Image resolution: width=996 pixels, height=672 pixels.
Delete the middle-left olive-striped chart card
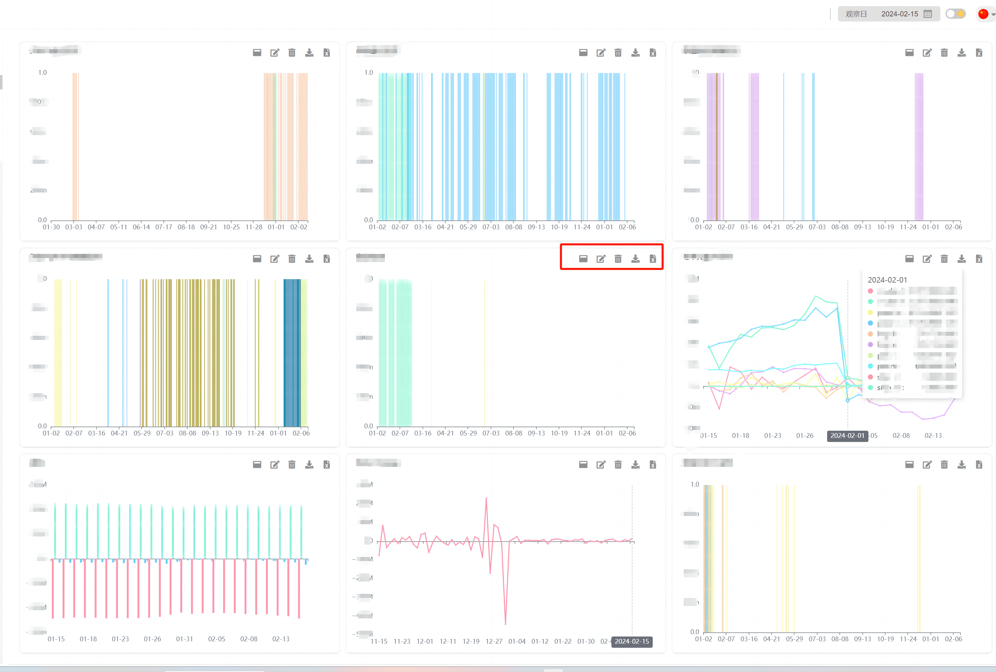(x=292, y=259)
